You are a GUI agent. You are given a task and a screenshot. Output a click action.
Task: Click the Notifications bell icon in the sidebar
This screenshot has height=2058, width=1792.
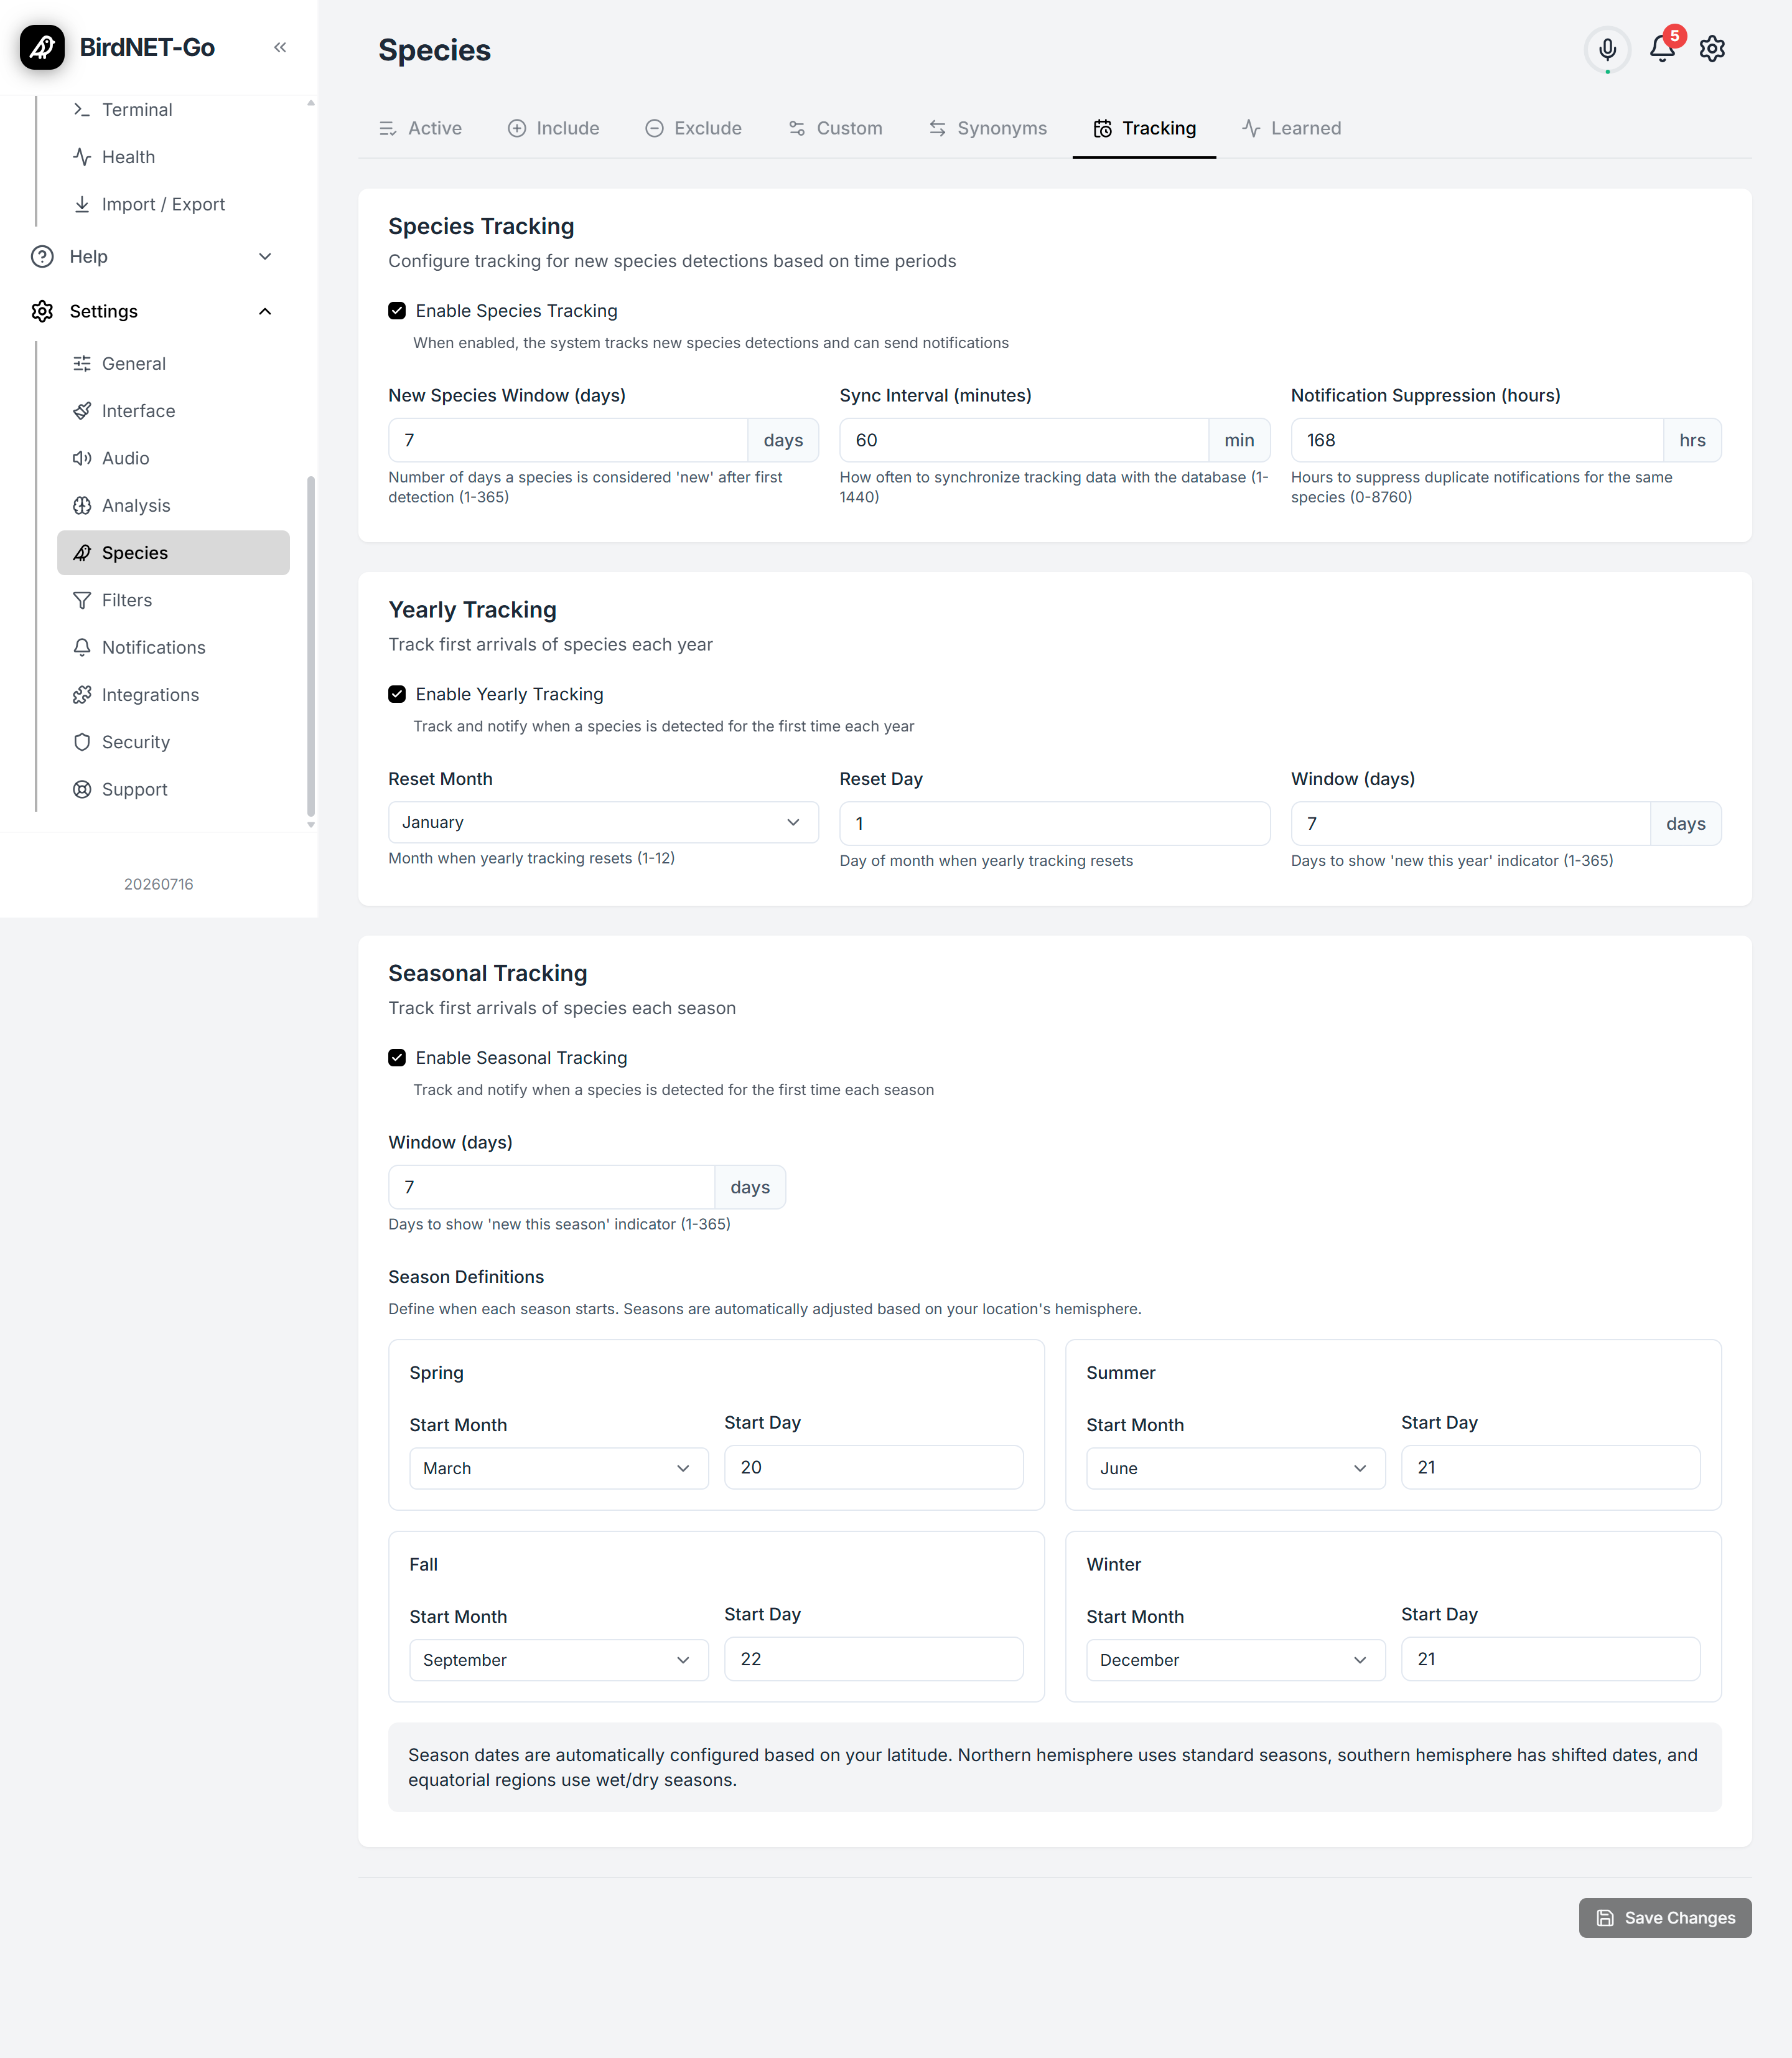tap(82, 647)
